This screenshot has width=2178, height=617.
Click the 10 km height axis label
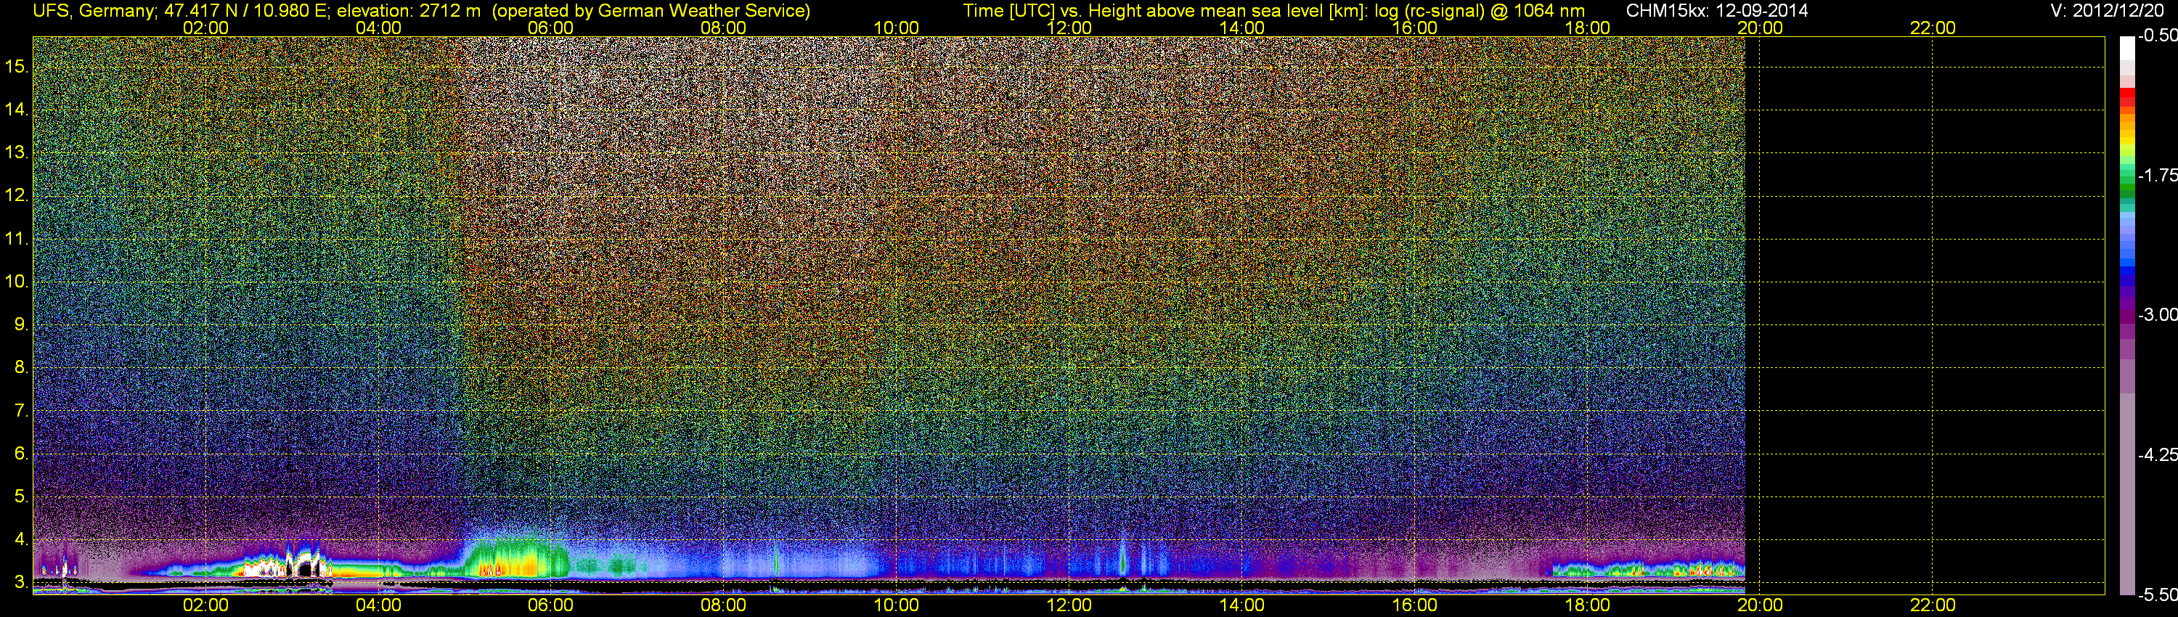click(x=16, y=282)
